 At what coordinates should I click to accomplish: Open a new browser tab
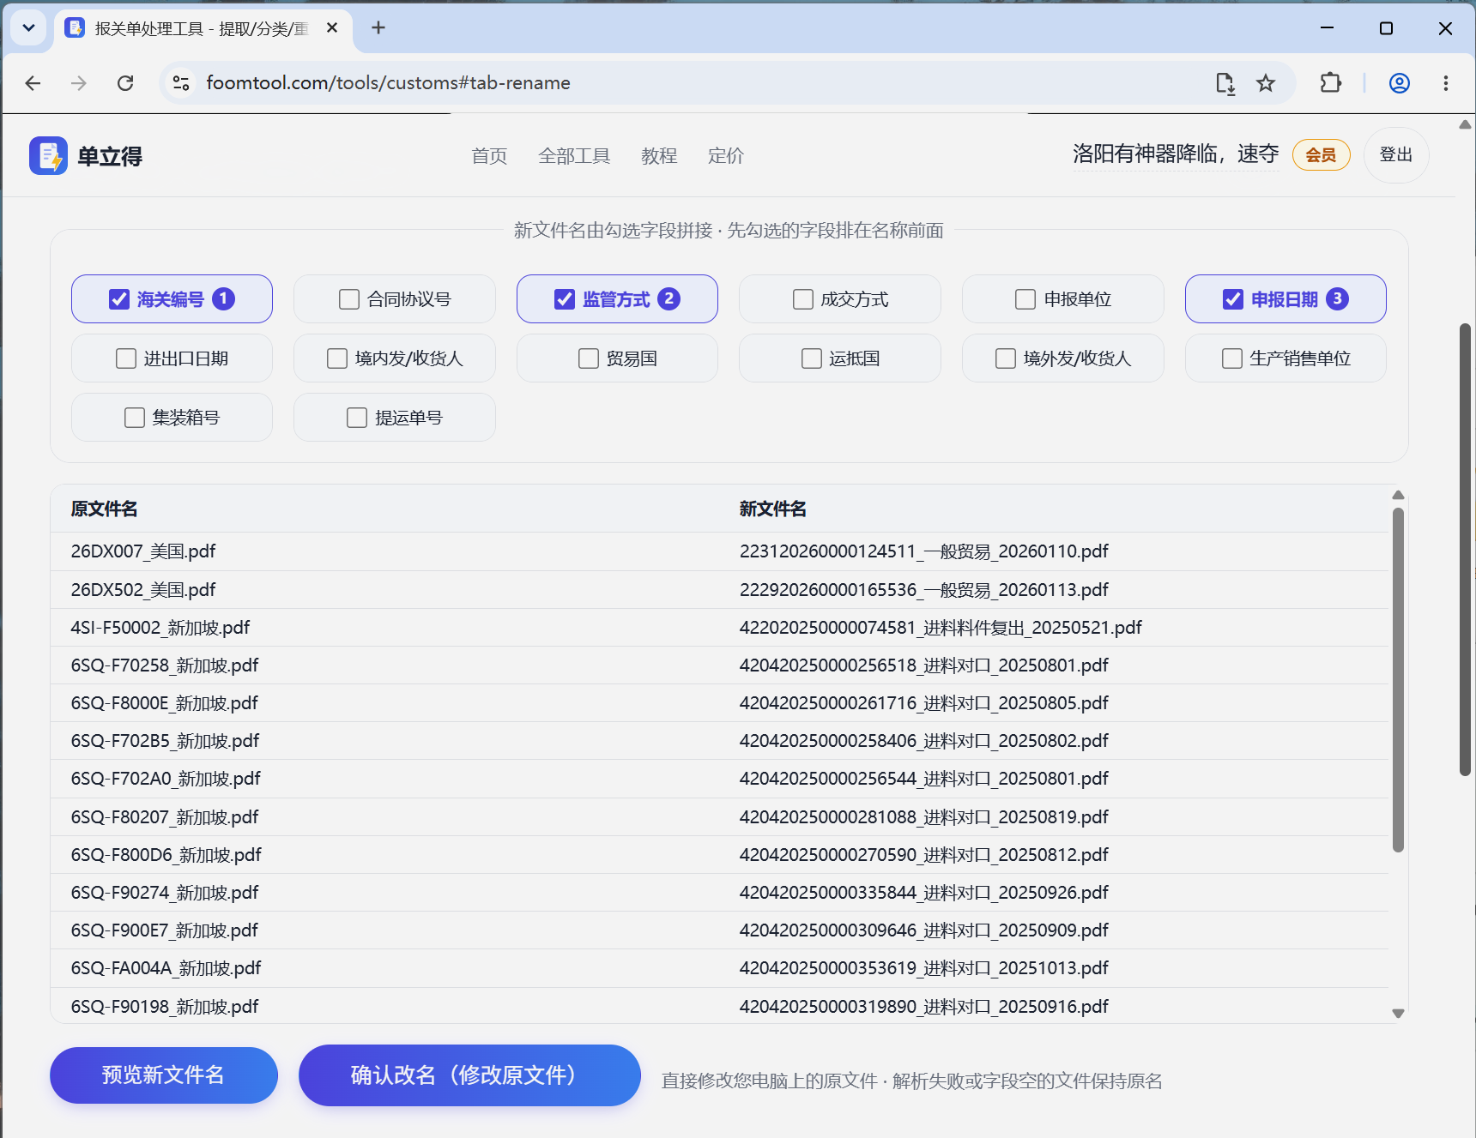click(x=378, y=28)
